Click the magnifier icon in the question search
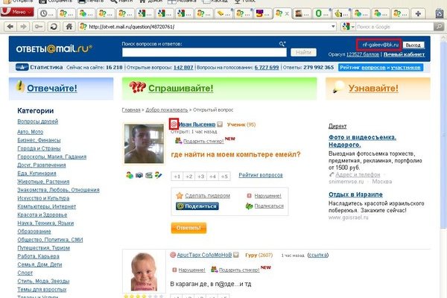The width and height of the screenshot is (447, 298). tap(282, 45)
